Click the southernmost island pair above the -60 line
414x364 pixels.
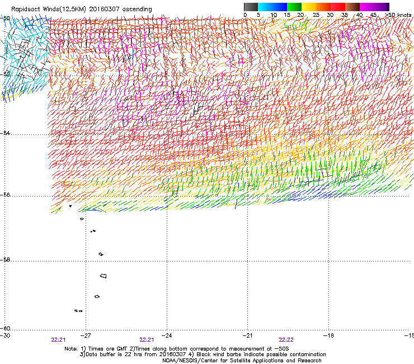(78, 311)
